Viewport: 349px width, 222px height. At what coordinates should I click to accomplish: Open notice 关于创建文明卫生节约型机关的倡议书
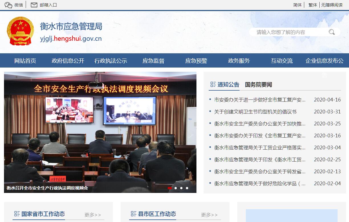255,112
